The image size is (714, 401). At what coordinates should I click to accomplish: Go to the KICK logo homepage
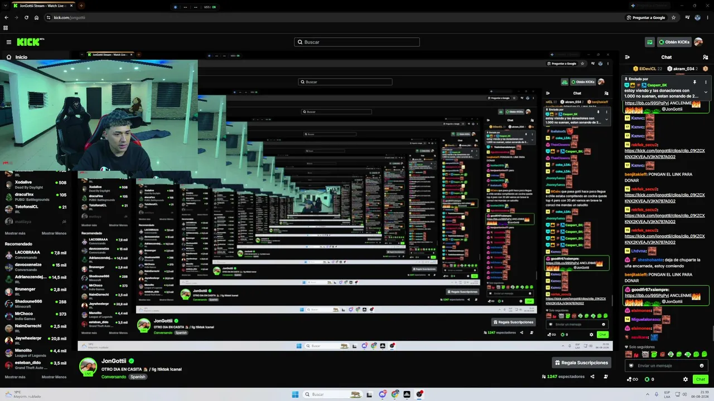30,42
